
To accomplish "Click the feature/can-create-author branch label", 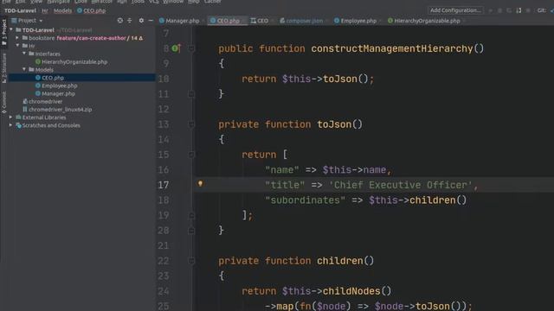I will pos(91,38).
